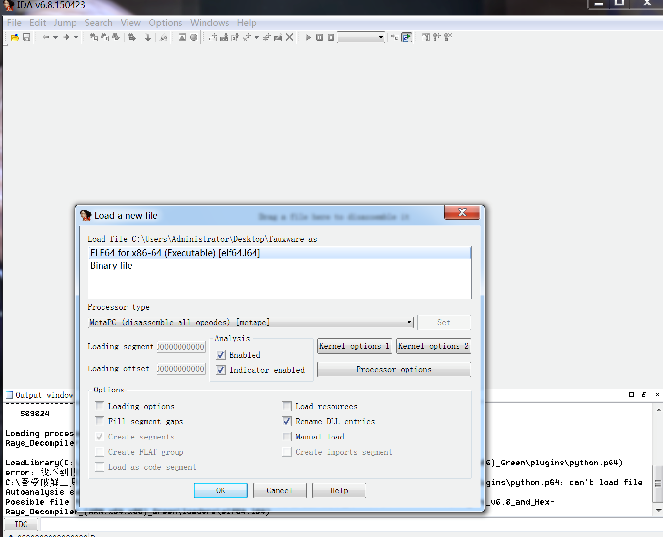The height and width of the screenshot is (537, 663).
Task: Click the down arrow jump icon
Action: [148, 37]
